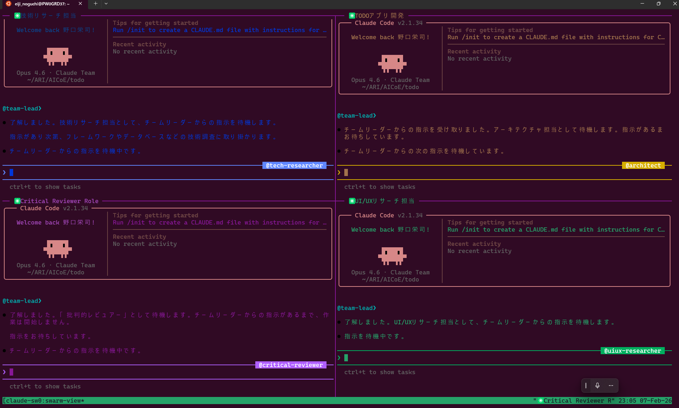
Task: Click the message 'チームリーダーからの次の指示を待機しています。'
Action: click(x=424, y=151)
